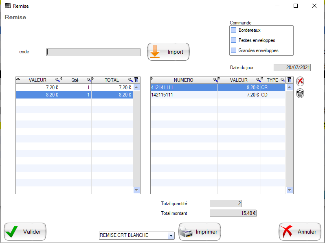
Task: Click the Import button
Action: (x=168, y=52)
